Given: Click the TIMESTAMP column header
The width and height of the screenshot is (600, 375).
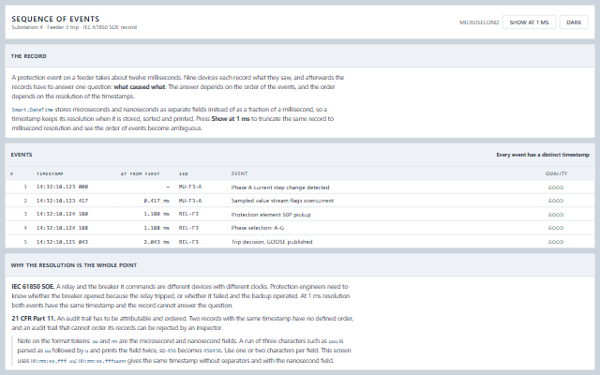Looking at the screenshot, I should click(x=50, y=173).
